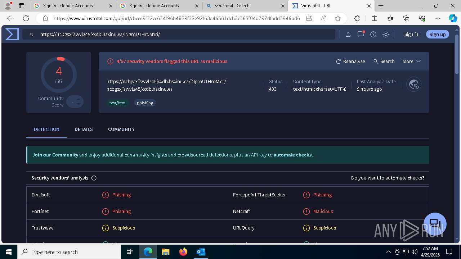461x259 pixels.
Task: Open the Collections icon in Edge
Action: pos(406,18)
